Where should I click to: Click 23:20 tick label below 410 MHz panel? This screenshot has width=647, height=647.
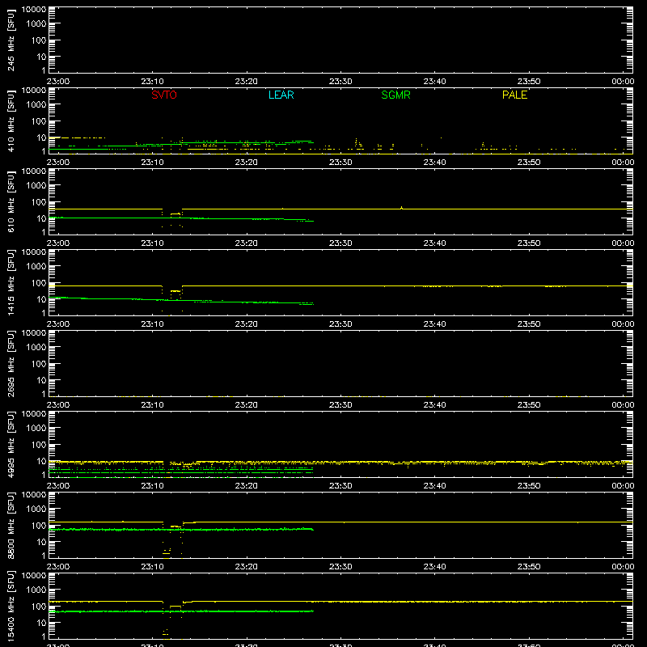pos(247,163)
